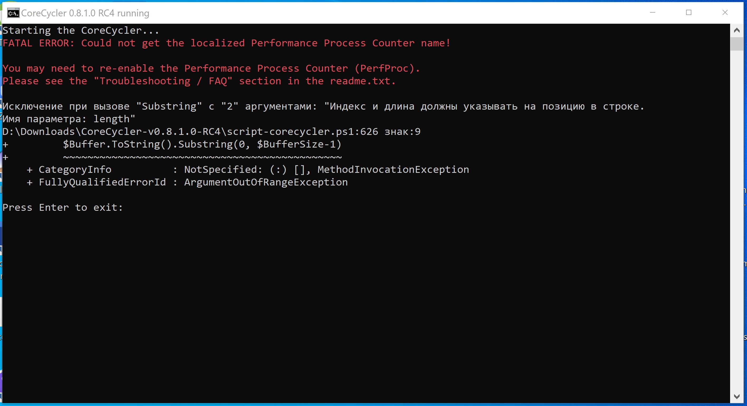Screen dimensions: 747x406
Task: Close the CoreCycler console window
Action: click(725, 12)
